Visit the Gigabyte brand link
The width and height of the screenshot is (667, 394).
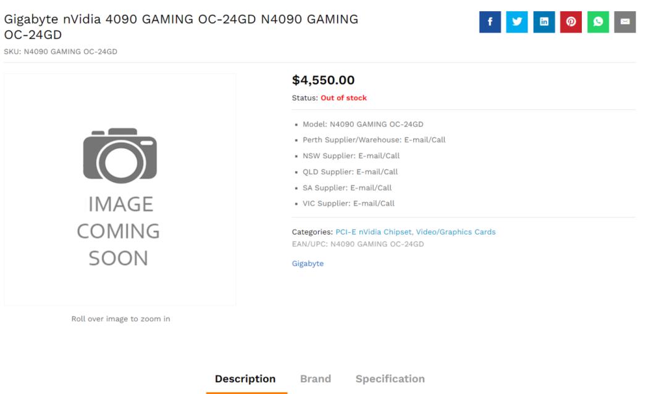coord(308,264)
